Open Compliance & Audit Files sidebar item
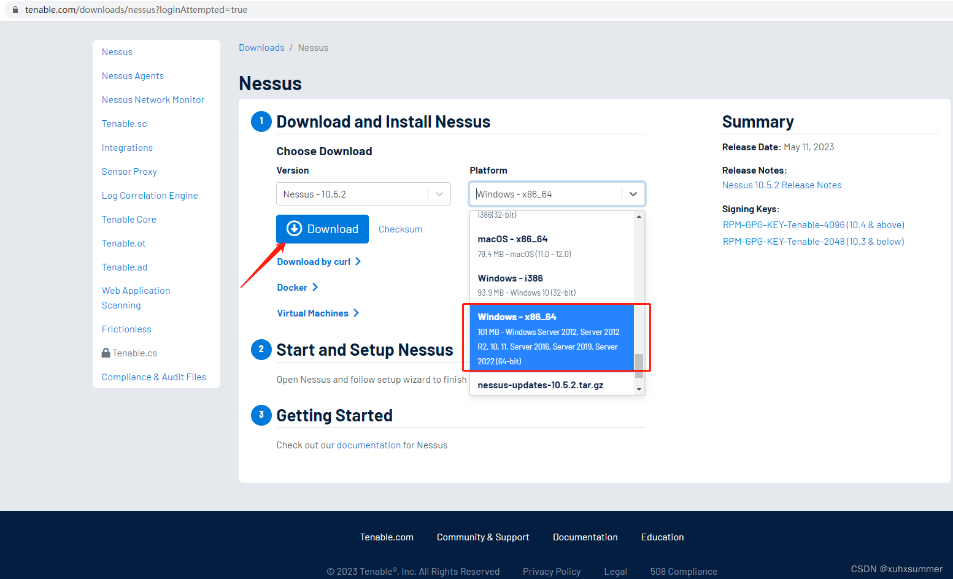953x579 pixels. pos(154,377)
